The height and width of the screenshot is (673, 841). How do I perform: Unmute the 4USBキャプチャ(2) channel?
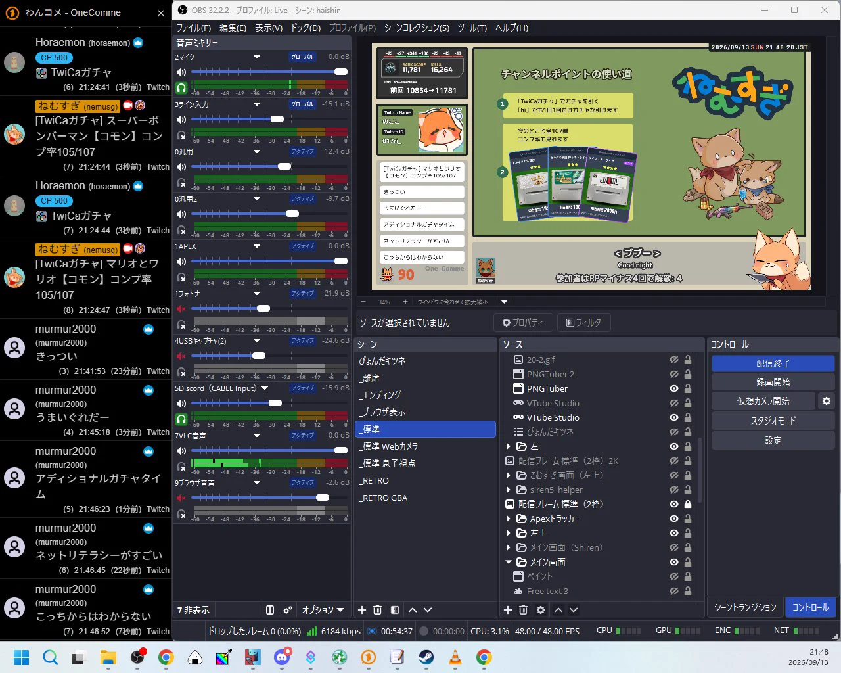tap(181, 356)
